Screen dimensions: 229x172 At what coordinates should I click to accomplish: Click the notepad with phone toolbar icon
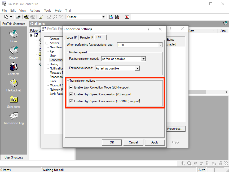41,17
